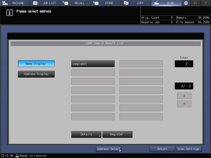Go to next page with down arrow
Viewport: 211px width, 158px height.
click(x=184, y=104)
